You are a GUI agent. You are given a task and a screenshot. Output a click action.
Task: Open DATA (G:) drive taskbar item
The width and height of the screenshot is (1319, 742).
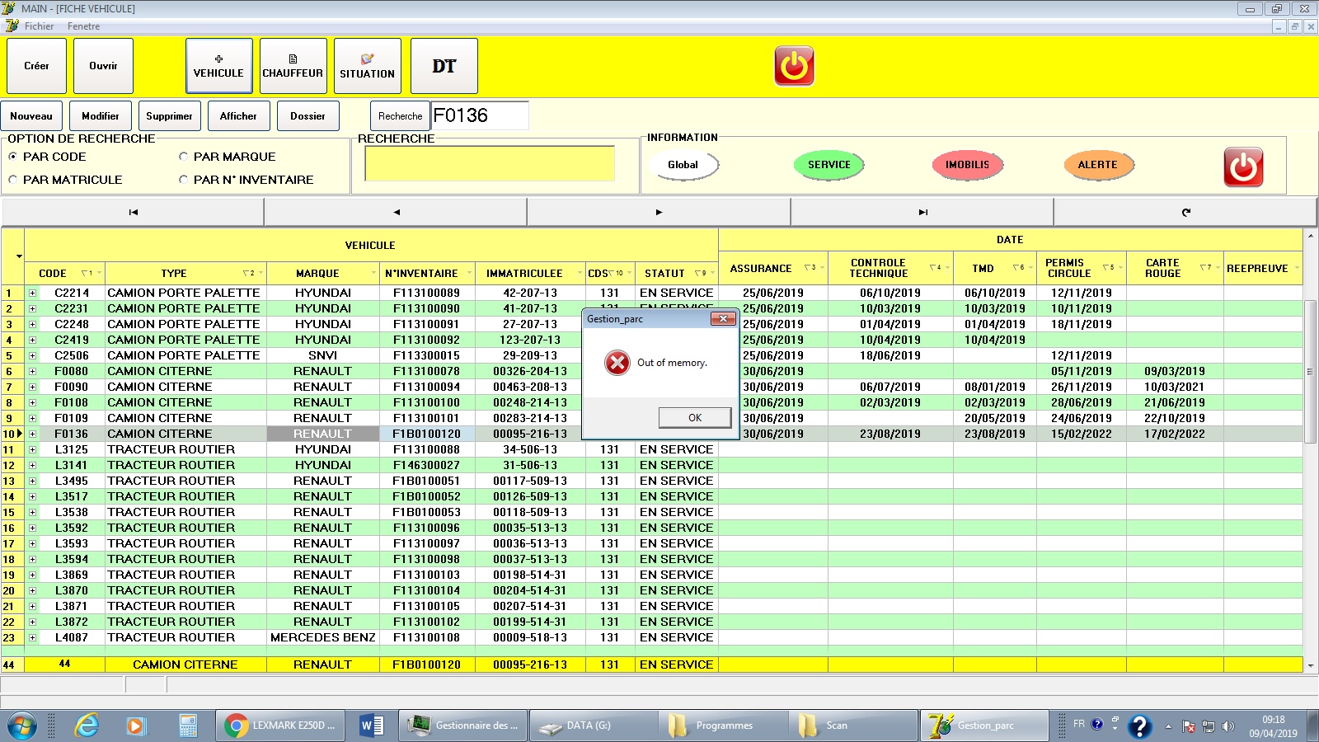click(x=594, y=726)
